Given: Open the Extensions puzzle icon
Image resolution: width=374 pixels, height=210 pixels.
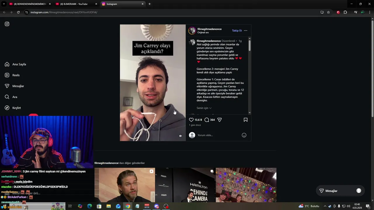Looking at the screenshot, I should click(345, 12).
